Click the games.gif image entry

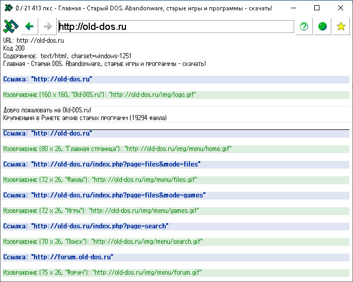(x=145, y=211)
